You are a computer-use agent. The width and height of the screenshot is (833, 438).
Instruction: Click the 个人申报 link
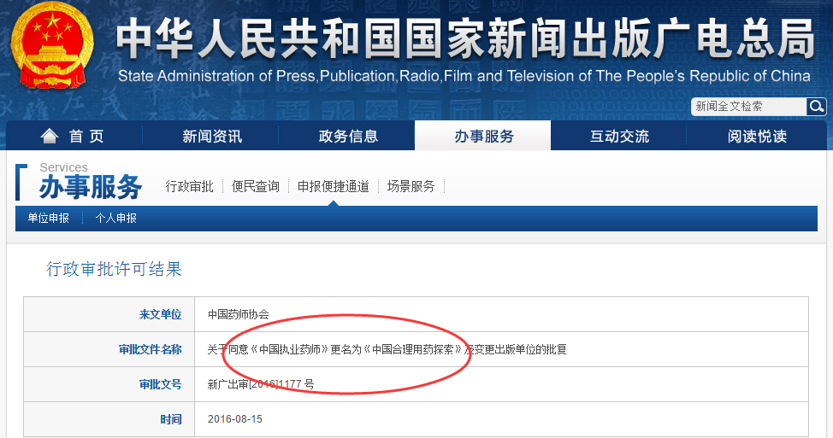[x=115, y=218]
